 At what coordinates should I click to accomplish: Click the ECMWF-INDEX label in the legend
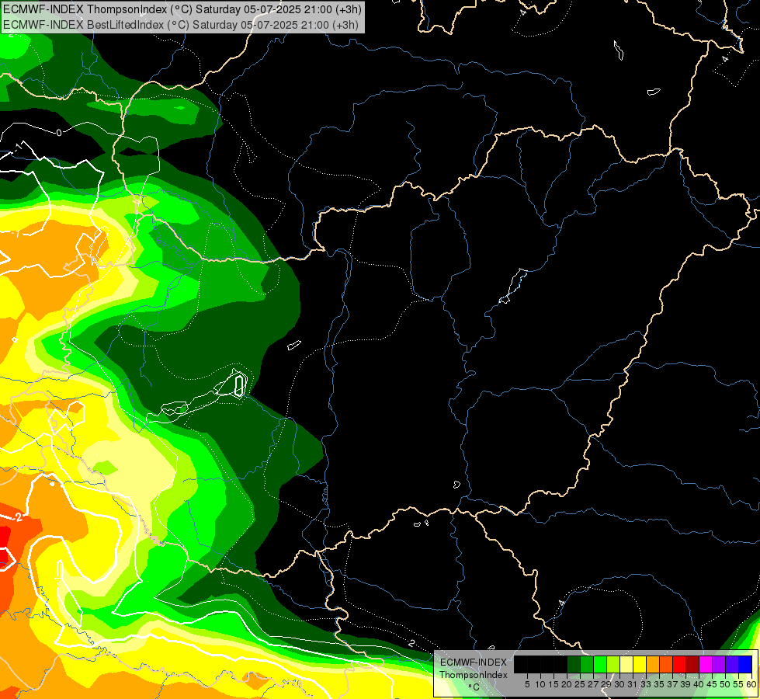coord(474,662)
